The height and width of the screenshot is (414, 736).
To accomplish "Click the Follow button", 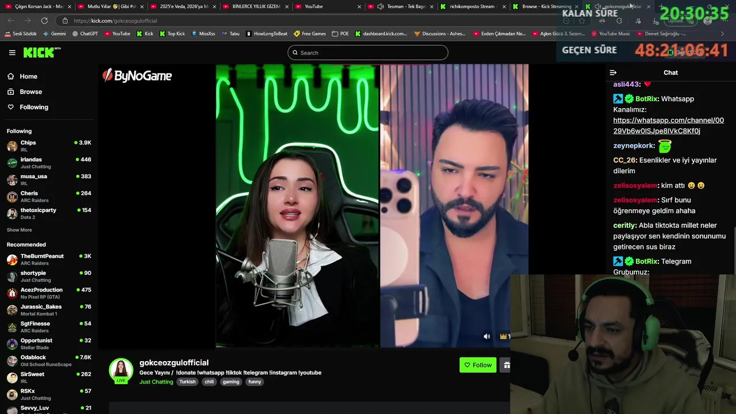I will point(478,365).
